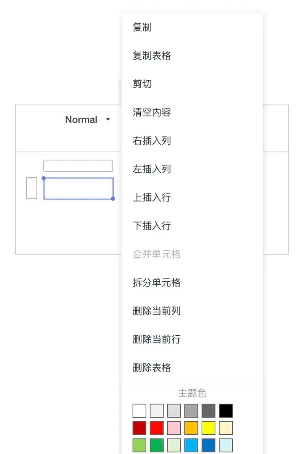This screenshot has width=299, height=454.
Task: Choose the black theme color swatch
Action: pyautogui.click(x=226, y=411)
